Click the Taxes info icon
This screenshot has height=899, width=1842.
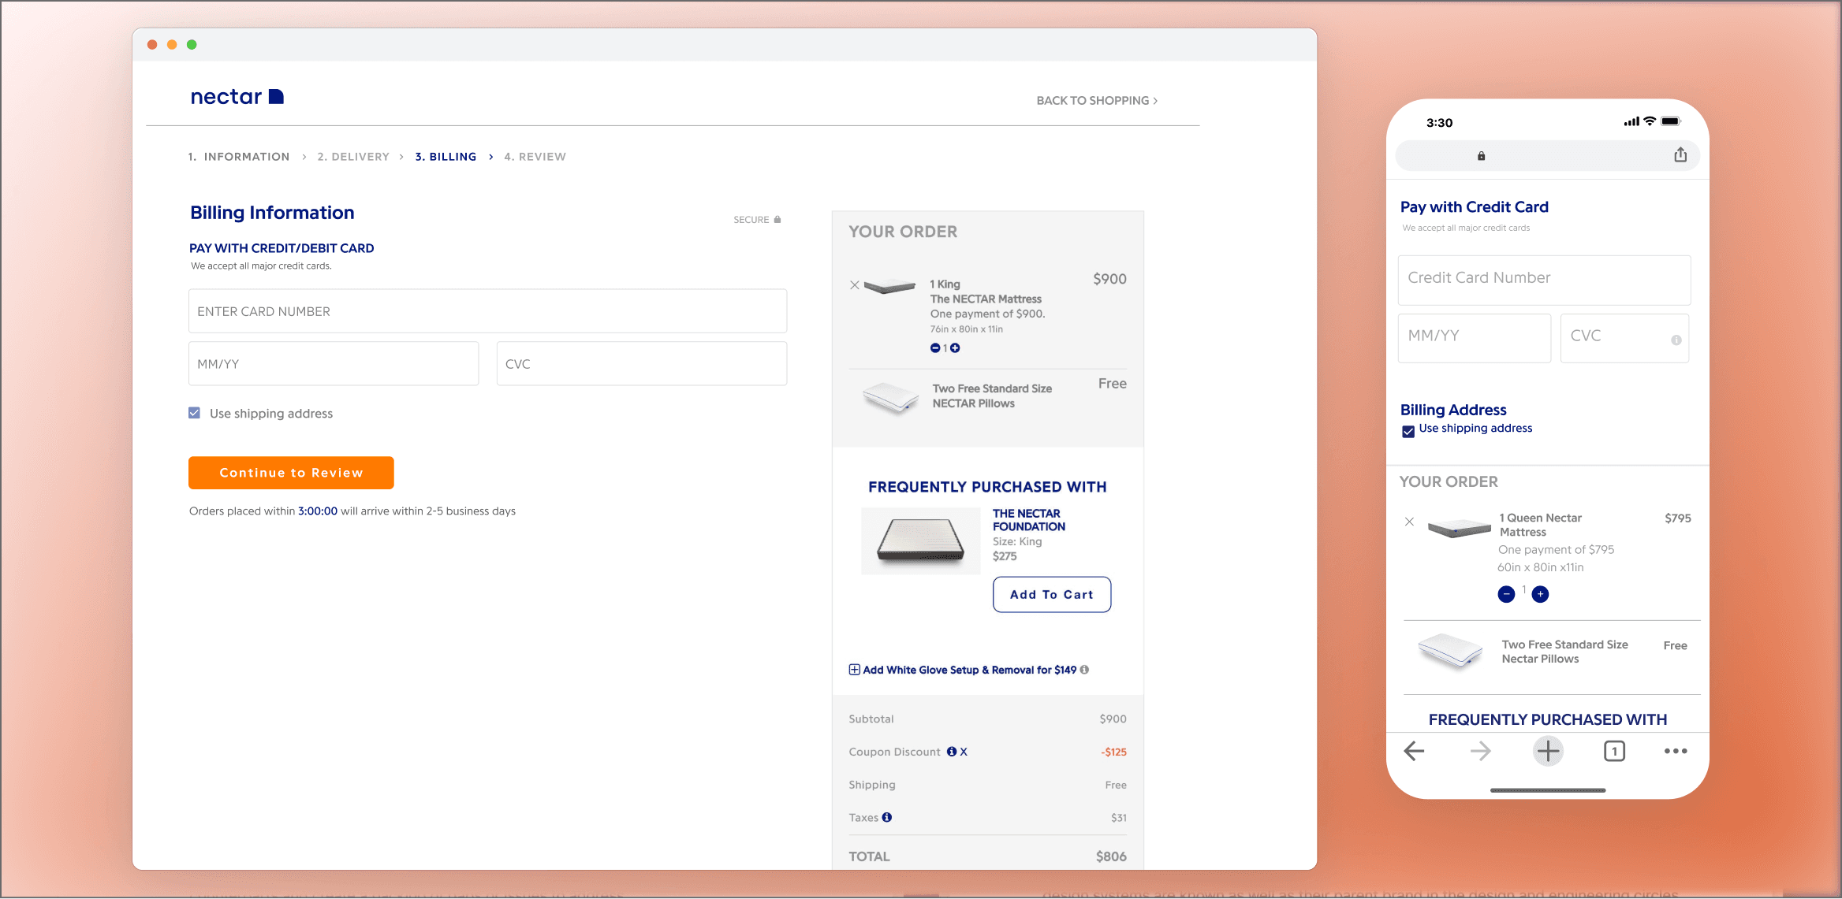point(887,818)
